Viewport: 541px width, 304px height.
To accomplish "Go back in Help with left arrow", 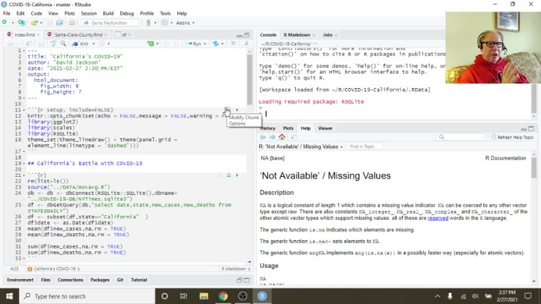I will (262, 137).
